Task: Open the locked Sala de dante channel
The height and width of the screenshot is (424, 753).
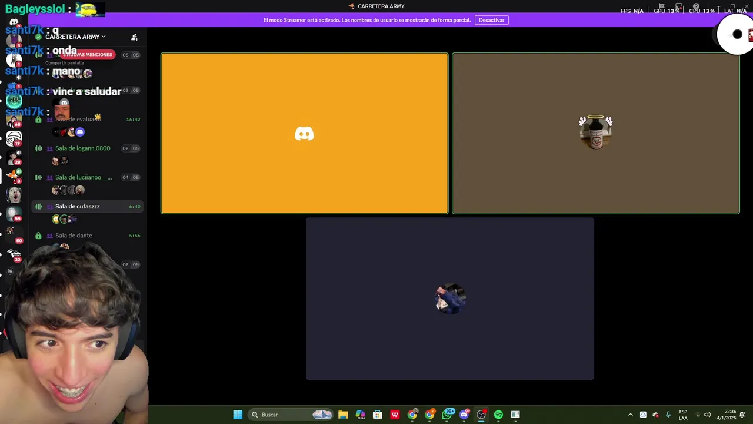Action: click(x=88, y=236)
